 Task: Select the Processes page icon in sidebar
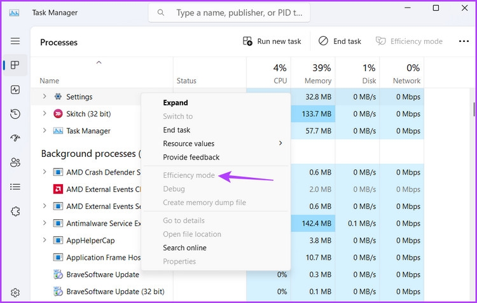pyautogui.click(x=15, y=65)
